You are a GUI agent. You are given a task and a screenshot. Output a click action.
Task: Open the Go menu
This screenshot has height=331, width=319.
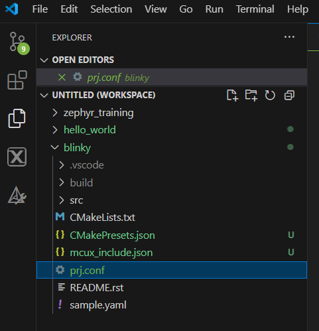pos(186,9)
